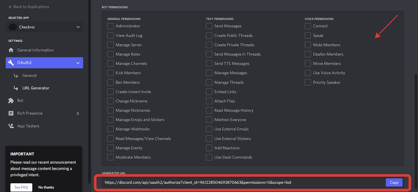Click the wrench icon beside OAuth2
Viewport: 418px width, 192px height.
coord(11,63)
